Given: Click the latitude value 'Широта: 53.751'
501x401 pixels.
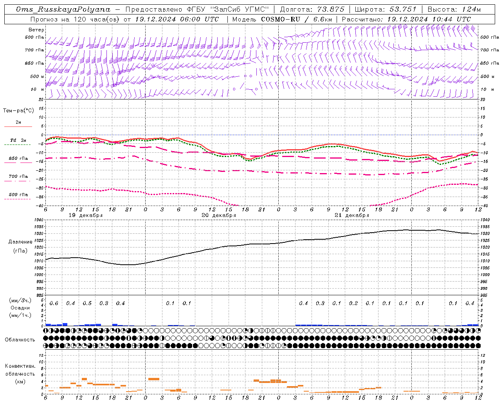Looking at the screenshot, I should click(x=386, y=9).
